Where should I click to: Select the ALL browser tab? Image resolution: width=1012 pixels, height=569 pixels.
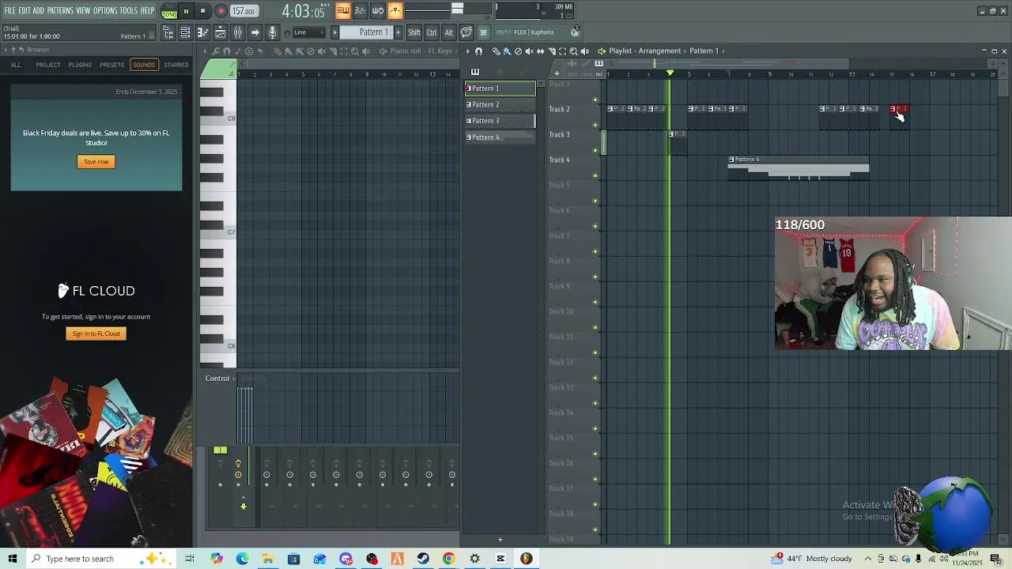point(16,65)
